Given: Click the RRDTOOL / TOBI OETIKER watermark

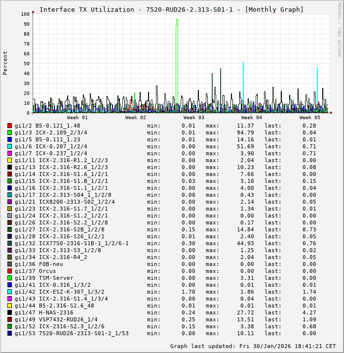Looking at the screenshot, I should tap(339, 29).
